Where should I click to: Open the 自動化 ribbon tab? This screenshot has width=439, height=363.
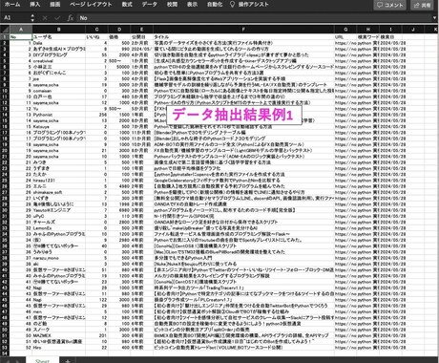click(x=215, y=5)
